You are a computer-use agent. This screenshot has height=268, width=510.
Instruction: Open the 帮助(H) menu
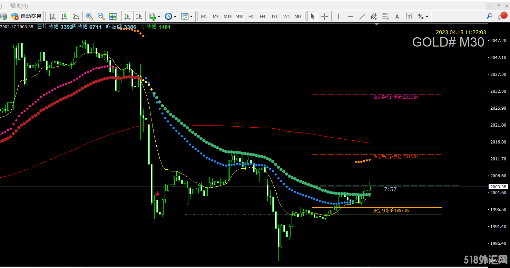pos(19,6)
